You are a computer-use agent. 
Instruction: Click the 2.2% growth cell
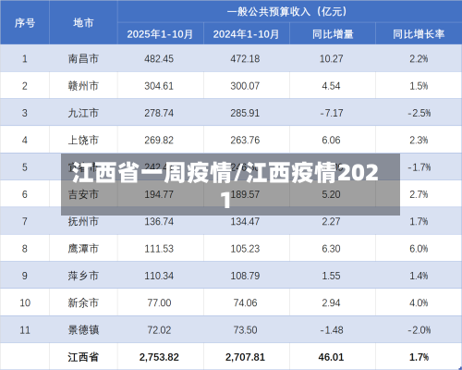click(419, 58)
